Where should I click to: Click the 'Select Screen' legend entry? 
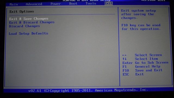point(148,55)
